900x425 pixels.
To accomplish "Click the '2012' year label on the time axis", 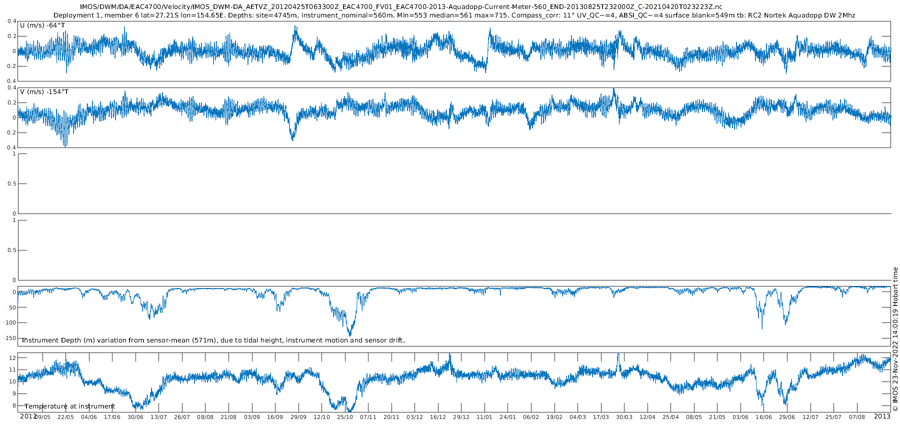I will 28,416.
